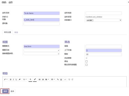
Task: Open the font size 16 dropdown
Action: click(25, 79)
